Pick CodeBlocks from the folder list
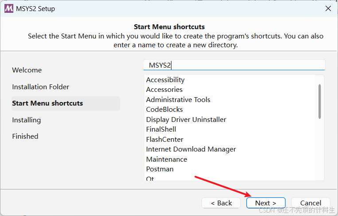Viewport: 338px width, 216px height. coord(229,110)
